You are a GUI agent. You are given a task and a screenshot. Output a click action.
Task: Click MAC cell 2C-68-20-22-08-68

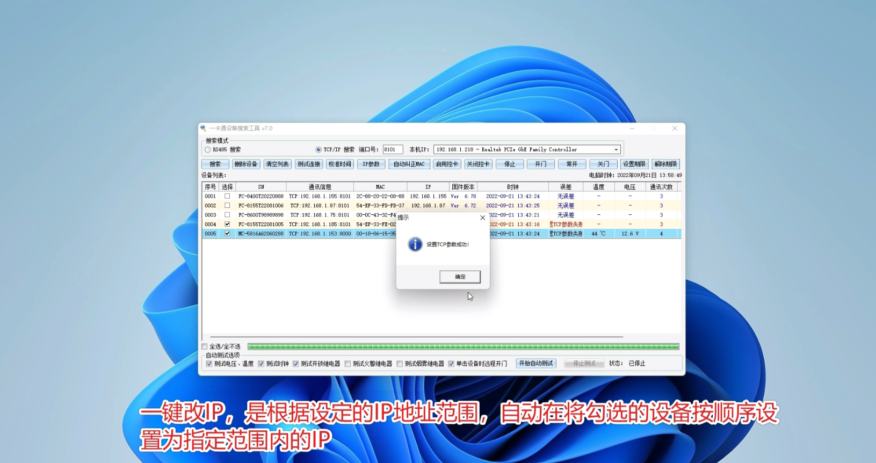(x=380, y=197)
